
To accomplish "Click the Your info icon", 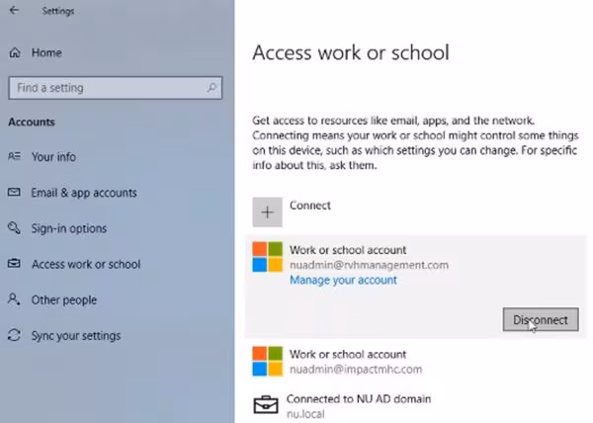I will pos(15,156).
